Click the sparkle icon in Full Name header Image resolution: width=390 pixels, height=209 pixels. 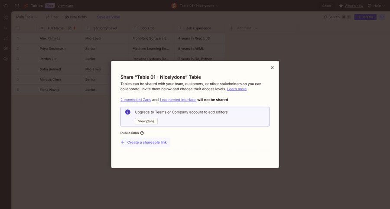pos(75,28)
